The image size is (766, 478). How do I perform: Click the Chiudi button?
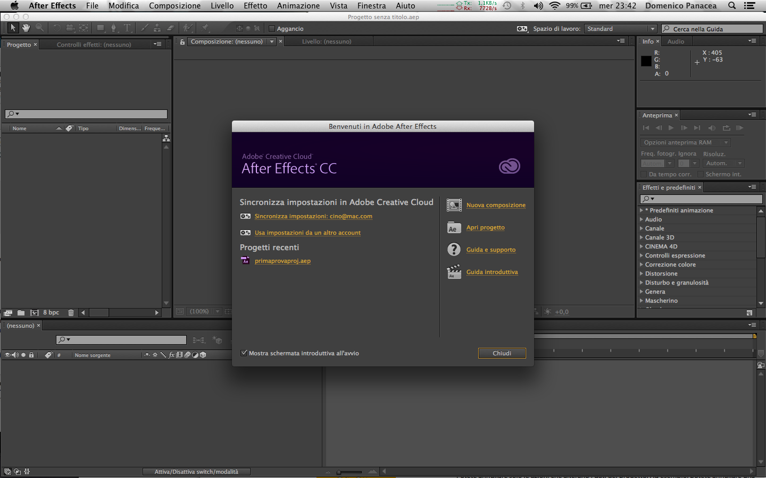502,353
